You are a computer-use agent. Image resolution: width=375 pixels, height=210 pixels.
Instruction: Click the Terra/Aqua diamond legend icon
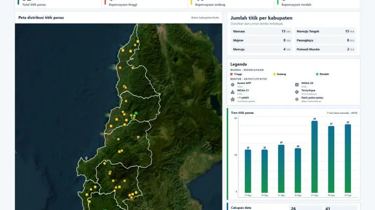[297, 92]
